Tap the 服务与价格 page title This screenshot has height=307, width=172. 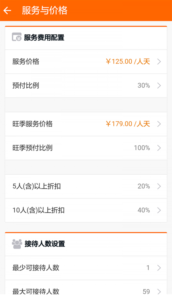(45, 11)
